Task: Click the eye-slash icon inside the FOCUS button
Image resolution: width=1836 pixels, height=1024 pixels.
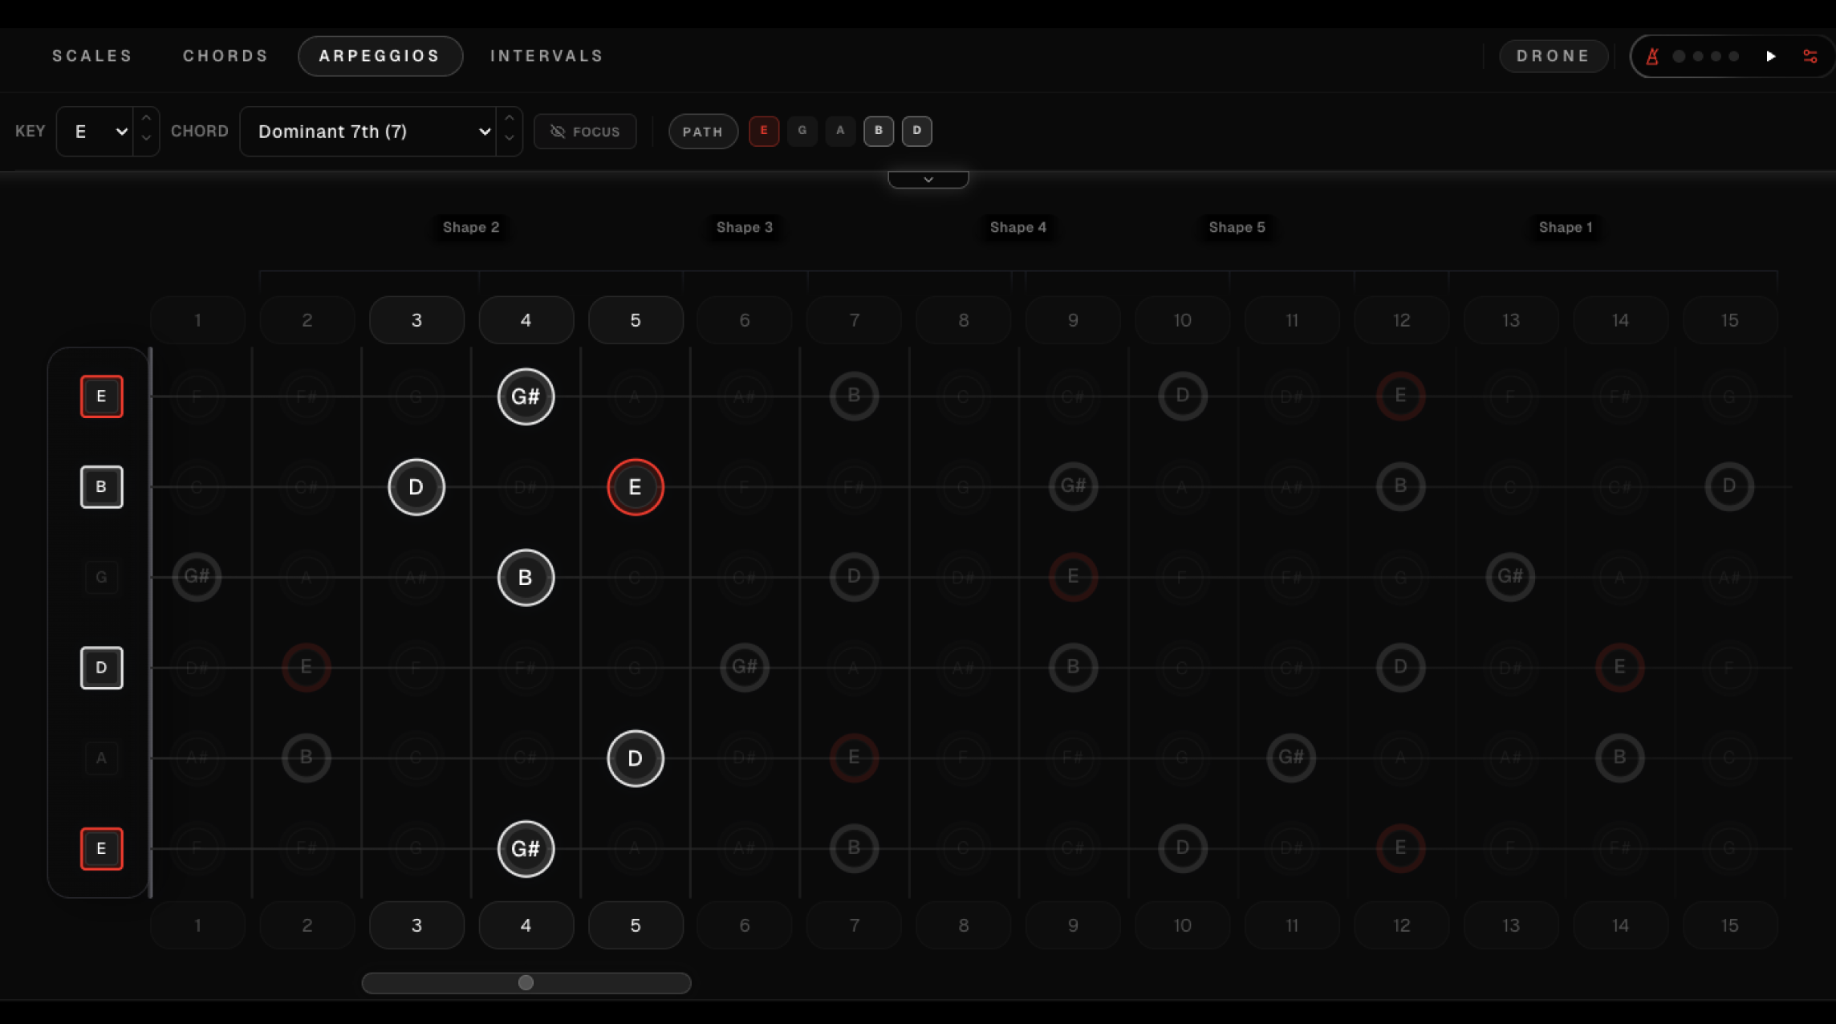Action: click(559, 132)
